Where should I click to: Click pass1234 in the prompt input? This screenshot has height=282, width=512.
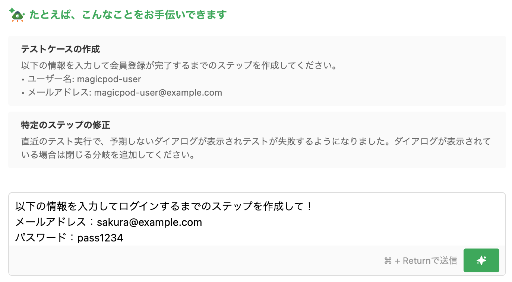100,238
